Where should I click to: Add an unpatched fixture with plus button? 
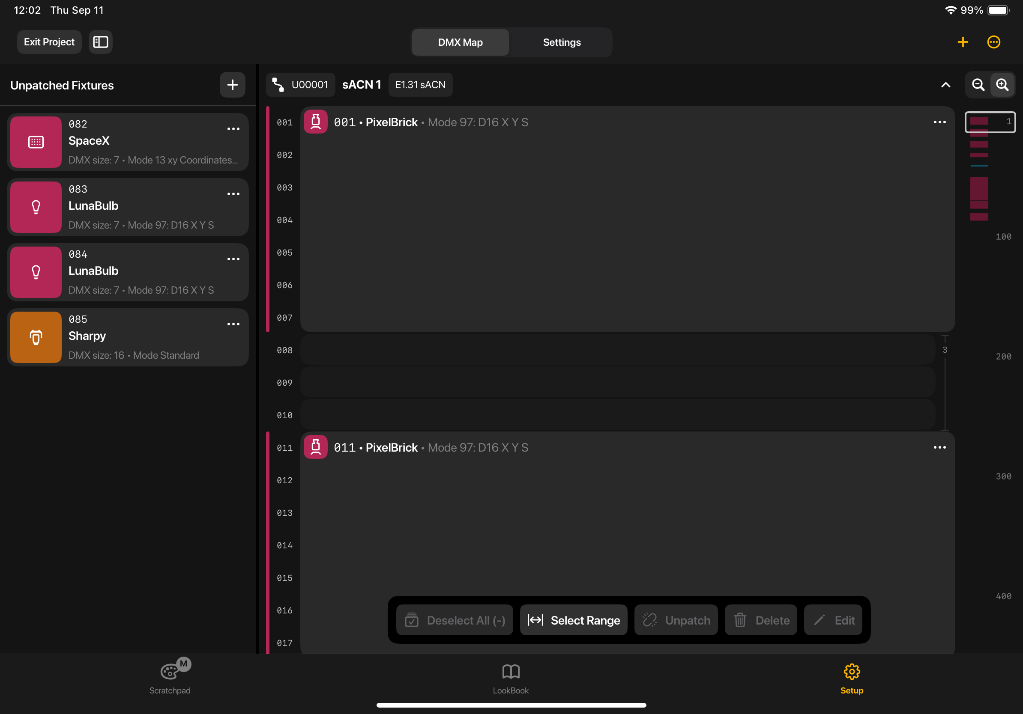232,85
